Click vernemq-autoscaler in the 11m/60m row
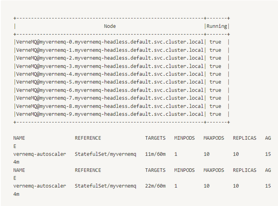The image size is (278, 206). 39,154
